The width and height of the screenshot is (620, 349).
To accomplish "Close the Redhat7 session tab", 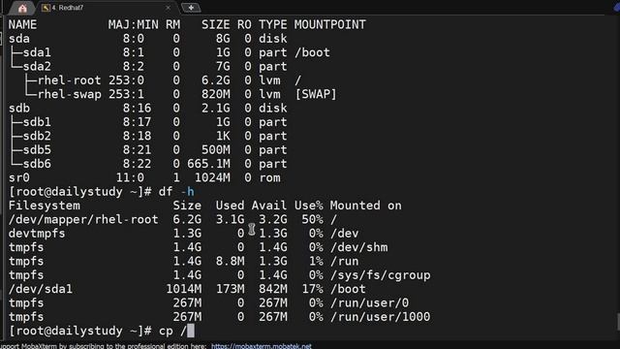I will 168,8.
